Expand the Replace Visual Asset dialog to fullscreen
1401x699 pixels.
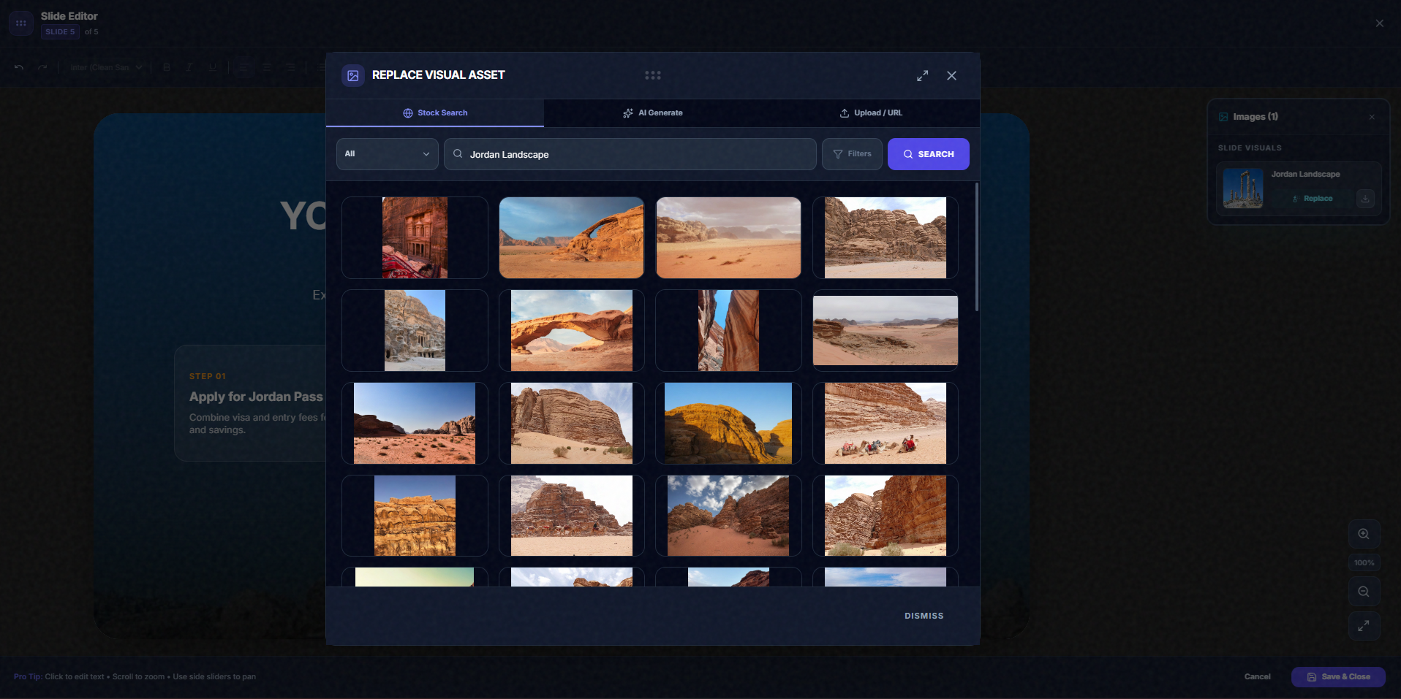point(922,75)
